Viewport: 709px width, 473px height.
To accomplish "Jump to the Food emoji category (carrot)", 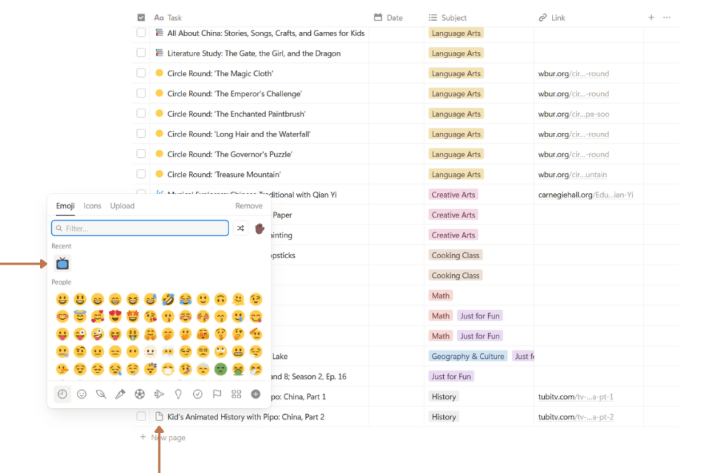I will 120,394.
